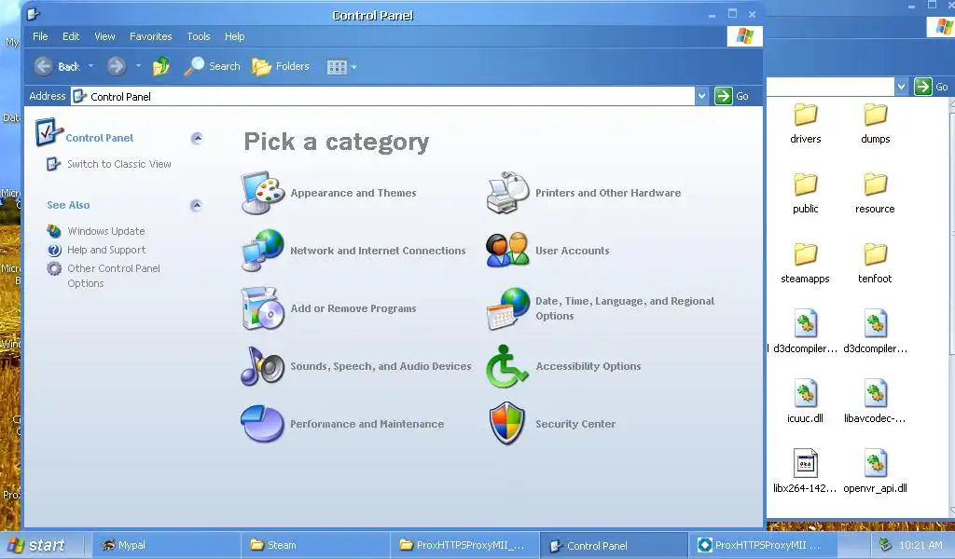Switch to Mypal taskbar button
The height and width of the screenshot is (559, 955).
pos(166,545)
